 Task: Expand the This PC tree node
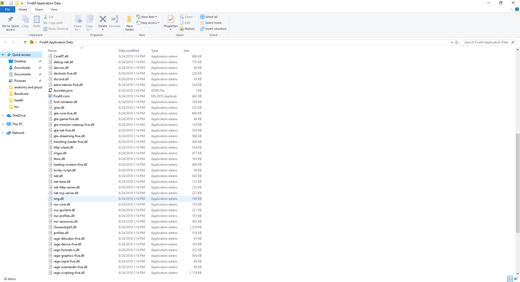pyautogui.click(x=3, y=124)
